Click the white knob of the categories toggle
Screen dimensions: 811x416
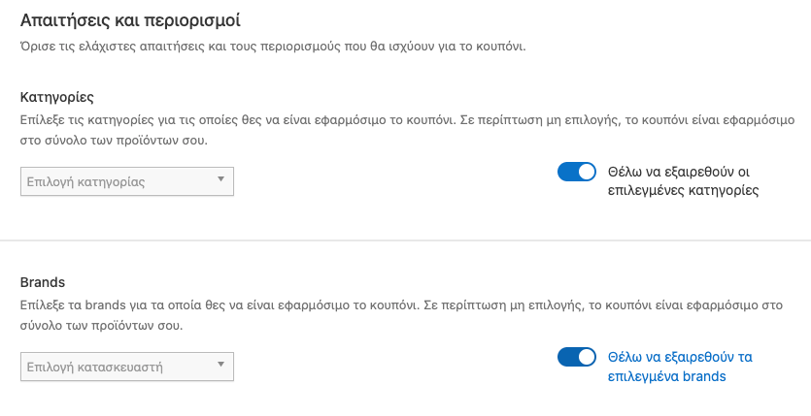click(x=586, y=172)
